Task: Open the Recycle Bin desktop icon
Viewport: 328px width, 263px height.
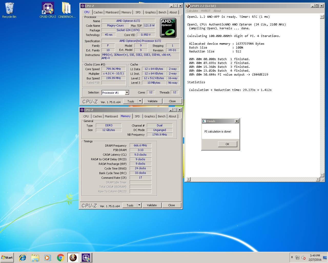Action: click(x=9, y=10)
